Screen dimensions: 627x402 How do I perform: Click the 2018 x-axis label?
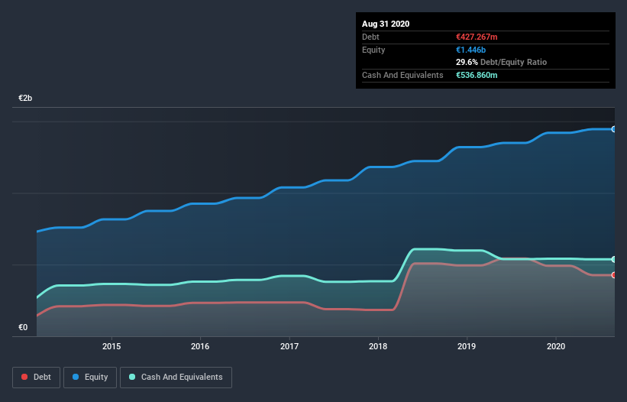click(378, 346)
